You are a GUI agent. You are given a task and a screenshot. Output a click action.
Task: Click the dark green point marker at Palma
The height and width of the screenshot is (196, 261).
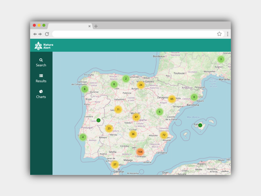200,125
